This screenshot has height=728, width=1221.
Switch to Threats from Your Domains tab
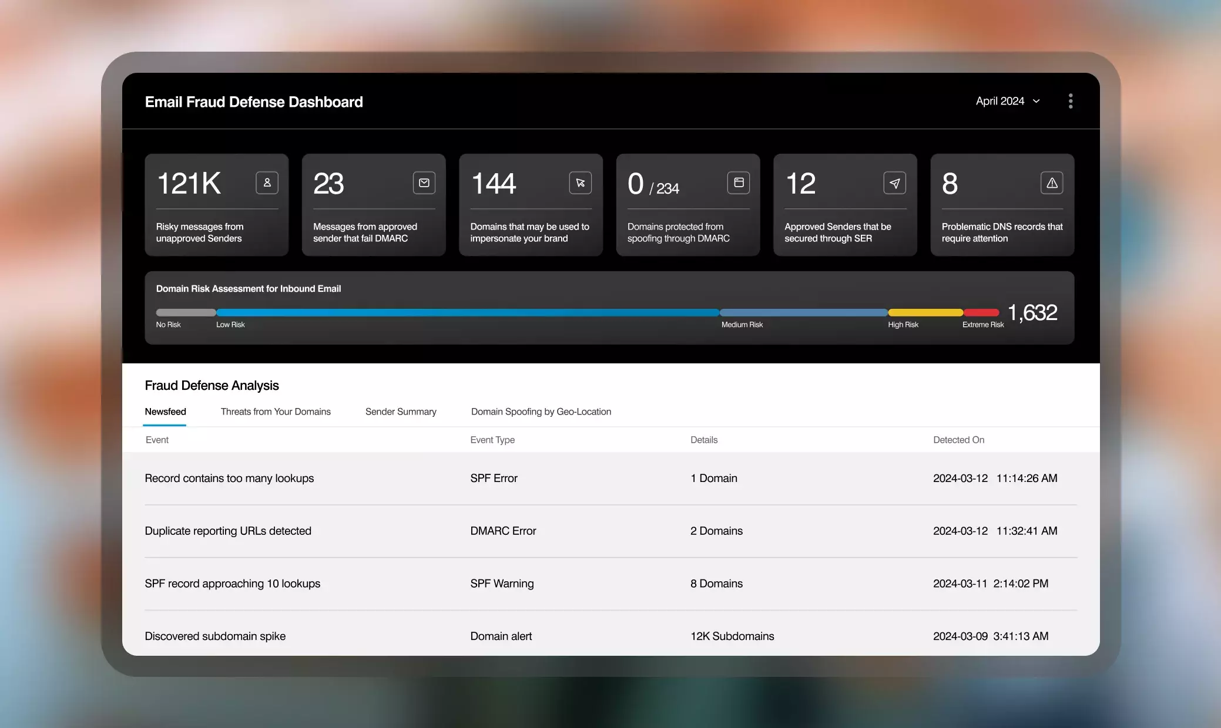click(x=276, y=412)
